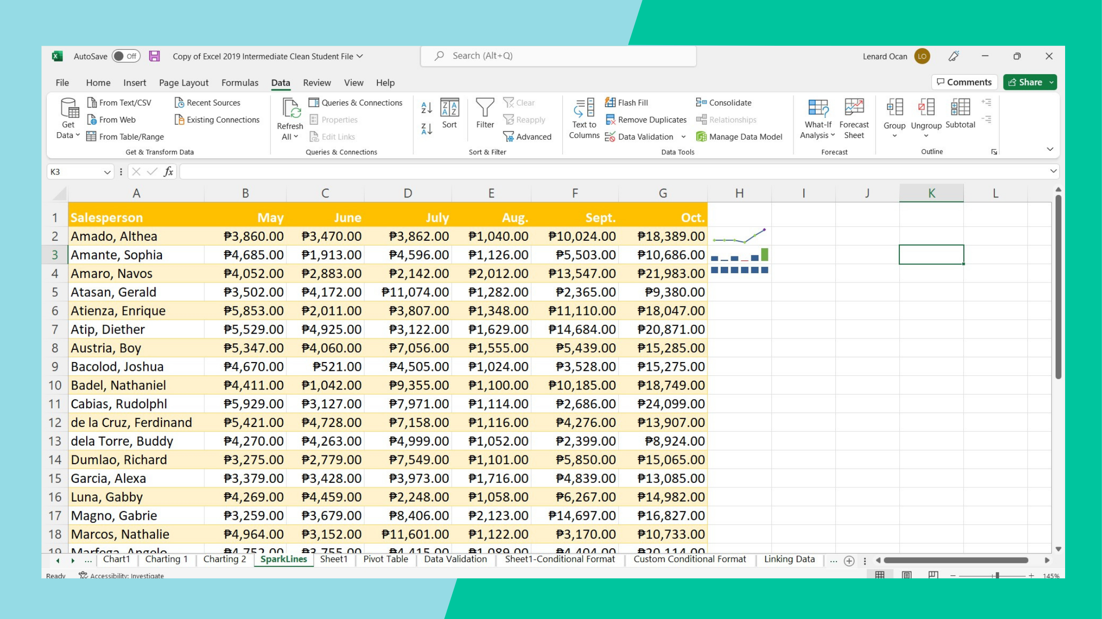Open Data Validation tool
This screenshot has height=619, width=1102.
click(x=640, y=137)
